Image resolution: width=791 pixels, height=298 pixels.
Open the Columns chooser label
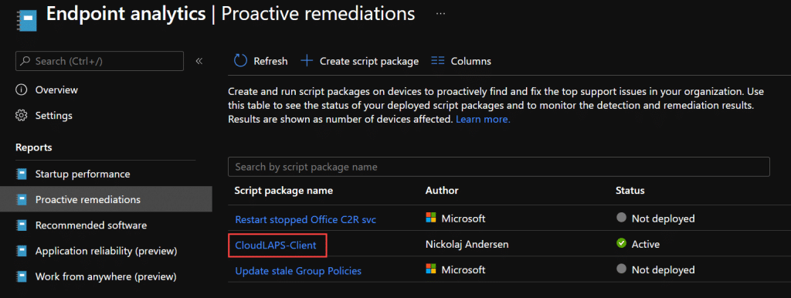pos(470,61)
